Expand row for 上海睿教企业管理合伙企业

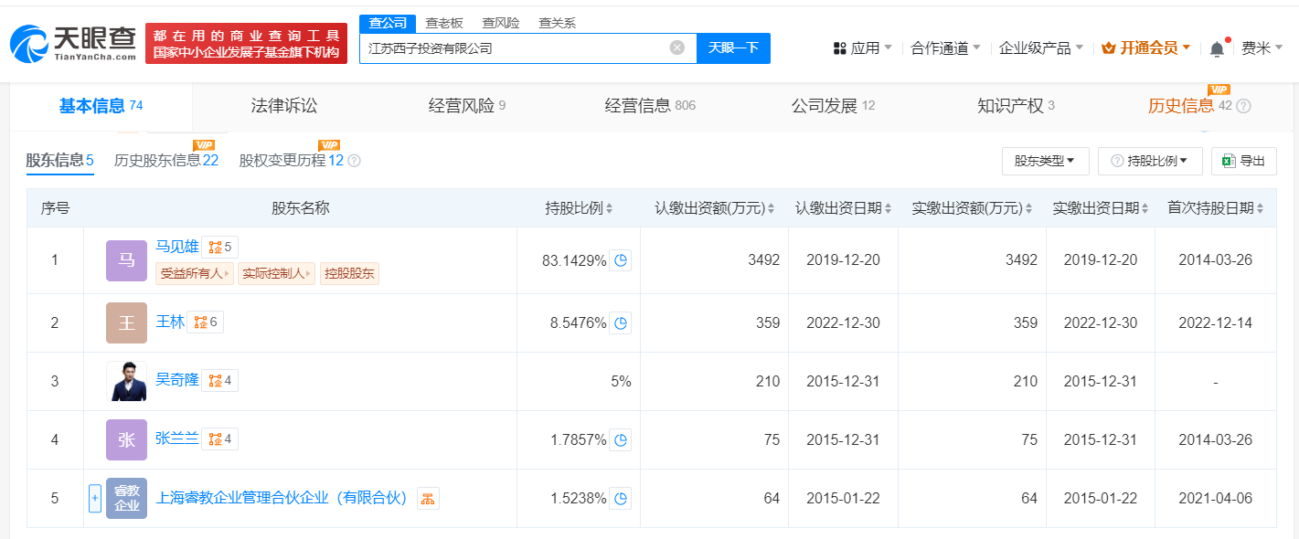point(94,498)
